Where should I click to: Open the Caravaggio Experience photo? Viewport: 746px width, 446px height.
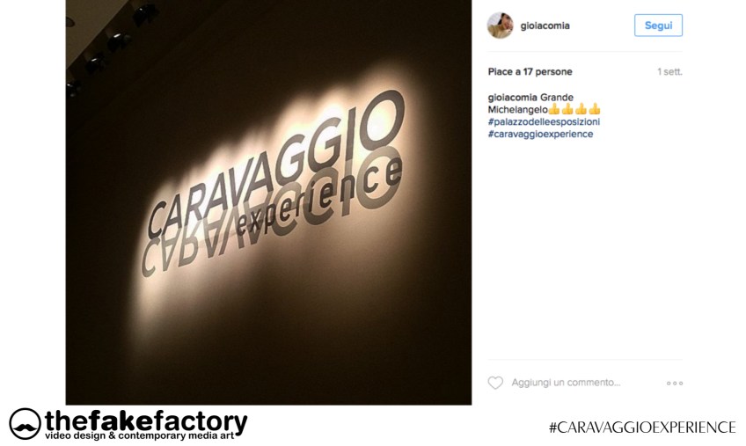(269, 202)
